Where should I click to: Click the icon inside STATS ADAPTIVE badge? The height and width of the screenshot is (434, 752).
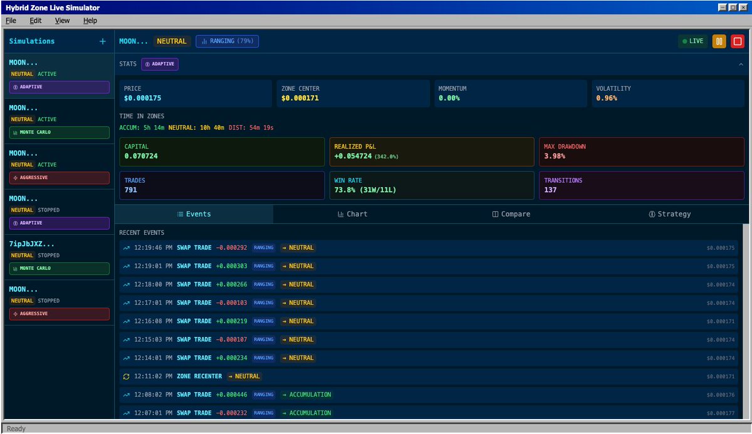(148, 64)
